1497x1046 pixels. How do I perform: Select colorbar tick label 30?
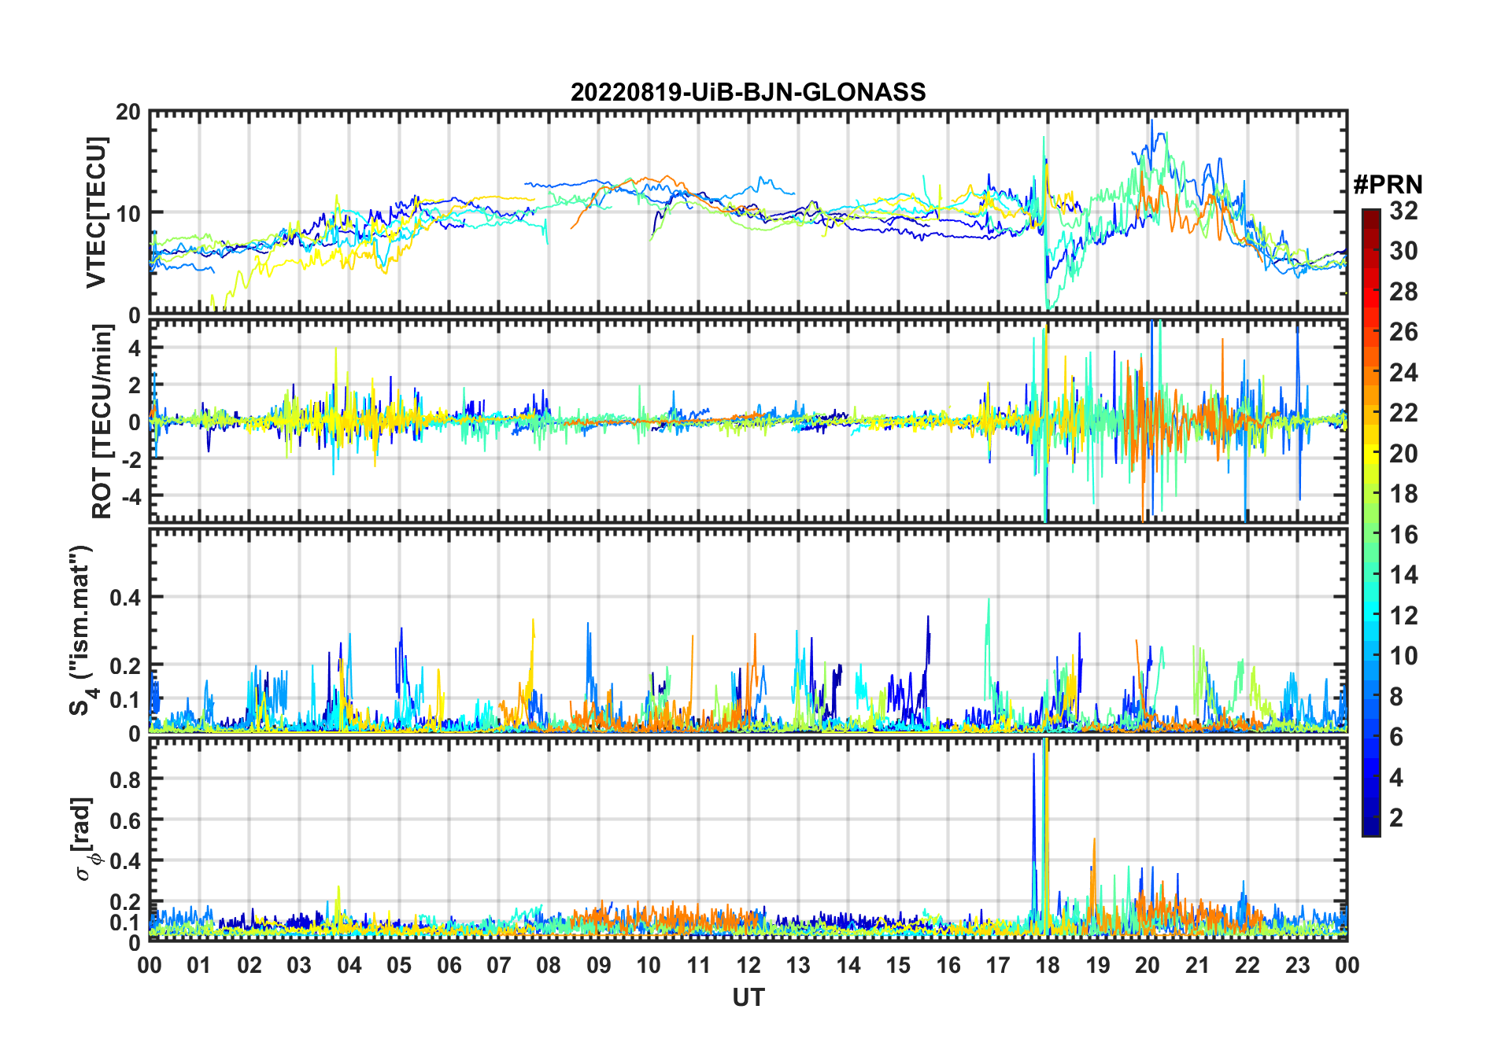pyautogui.click(x=1403, y=251)
